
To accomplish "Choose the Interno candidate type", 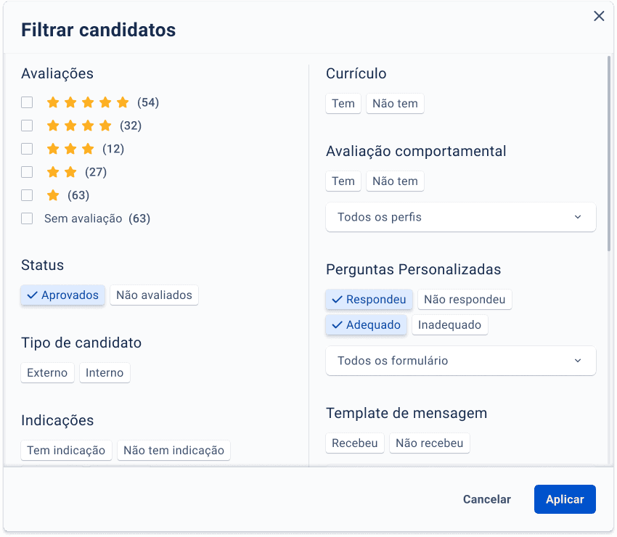I will click(x=105, y=373).
